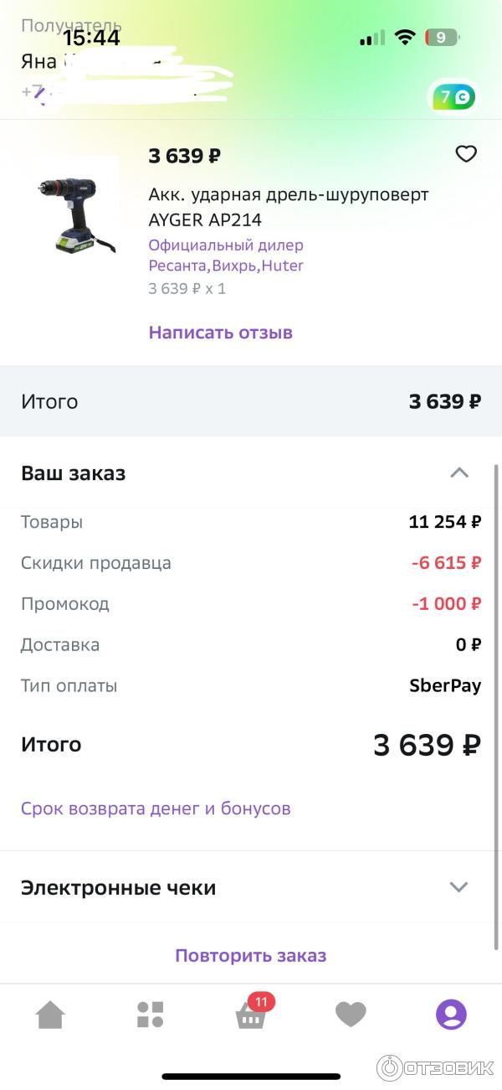
Task: Tap the AYGER drill product thumbnail
Action: click(x=75, y=212)
